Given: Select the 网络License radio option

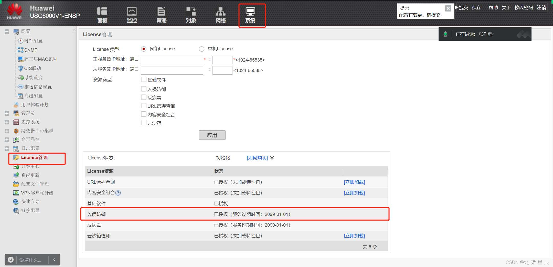Looking at the screenshot, I should pos(144,49).
